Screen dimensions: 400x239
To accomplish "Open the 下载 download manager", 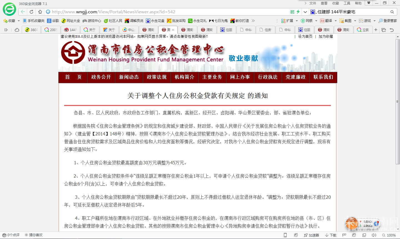I will (331, 235).
